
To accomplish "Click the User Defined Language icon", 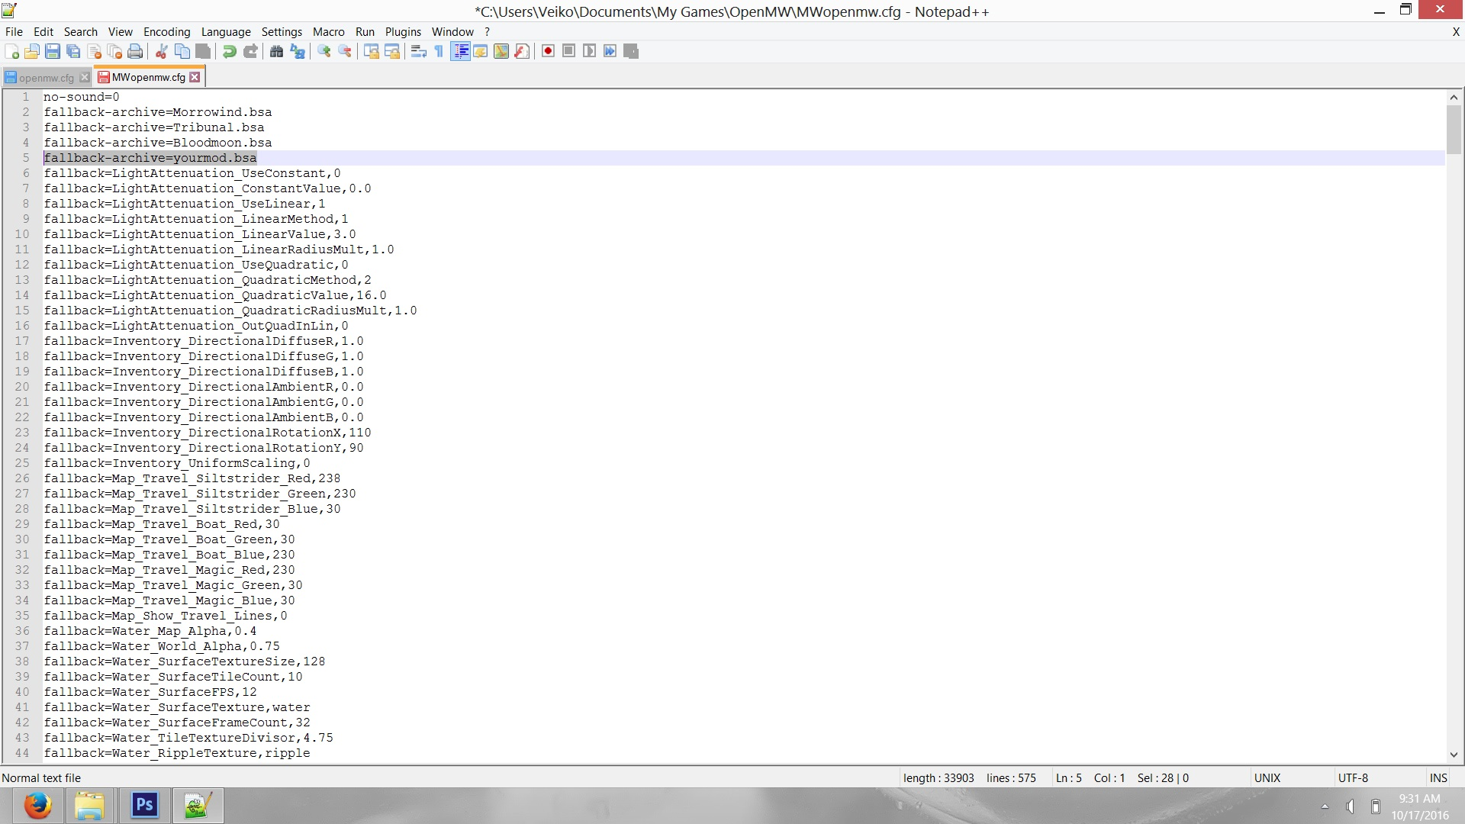I will (x=481, y=51).
